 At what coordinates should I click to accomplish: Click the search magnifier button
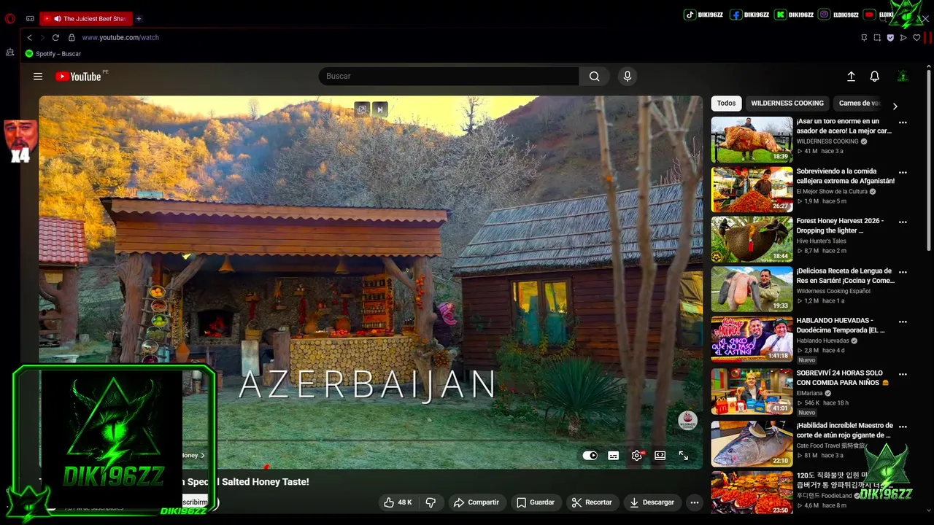pos(595,76)
